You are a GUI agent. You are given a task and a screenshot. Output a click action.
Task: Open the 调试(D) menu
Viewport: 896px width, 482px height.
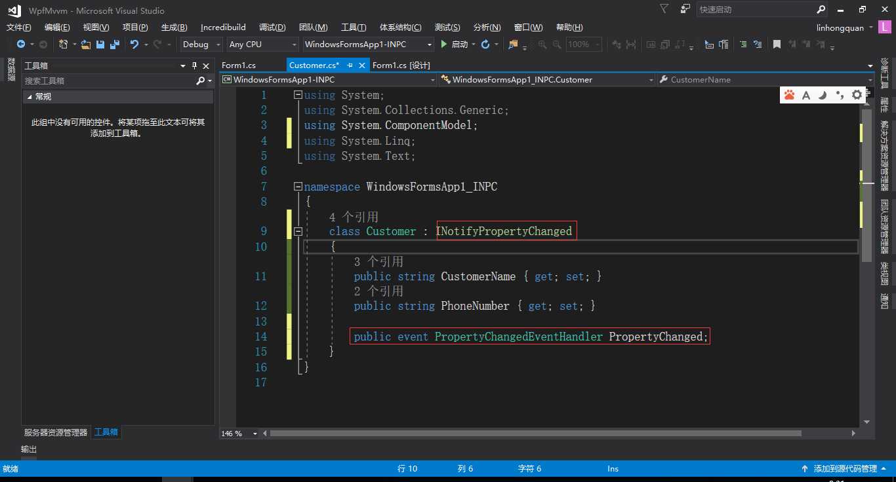[x=272, y=28]
